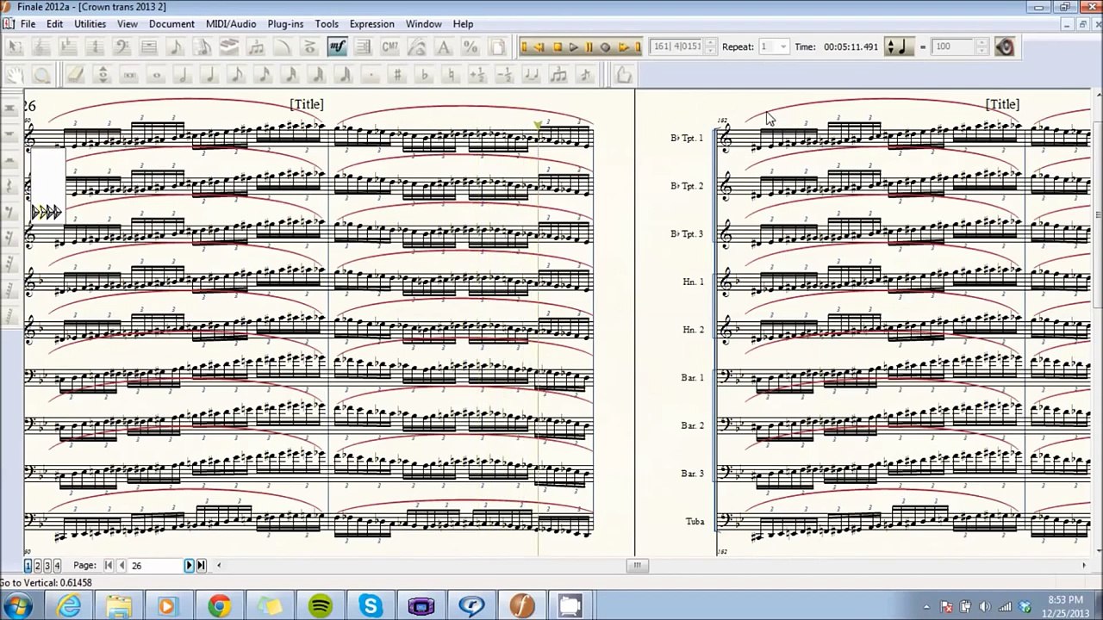
Task: Switch to layer 3 button
Action: (47, 566)
